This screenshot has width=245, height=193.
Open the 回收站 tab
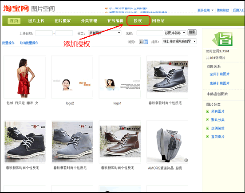[x=158, y=21]
